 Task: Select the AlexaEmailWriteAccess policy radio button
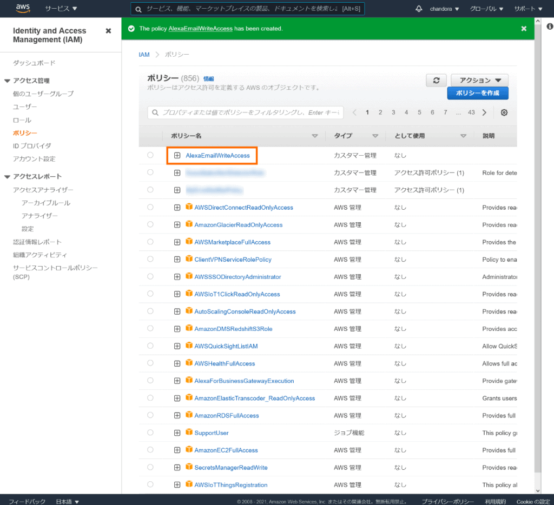[150, 155]
